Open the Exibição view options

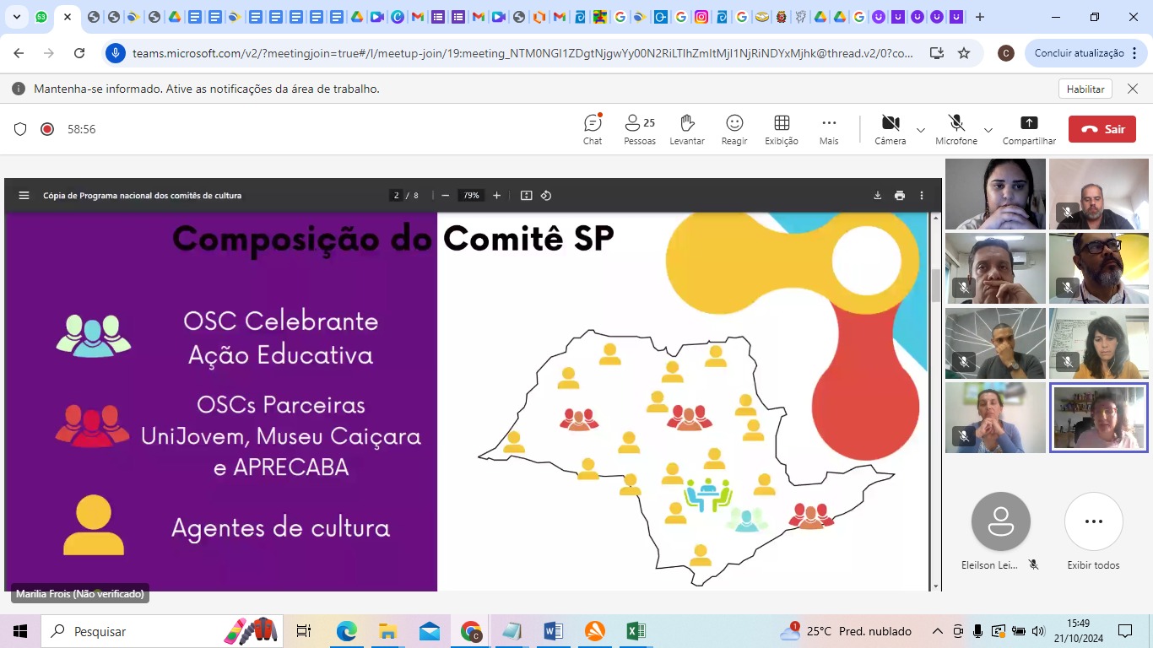[x=782, y=129]
